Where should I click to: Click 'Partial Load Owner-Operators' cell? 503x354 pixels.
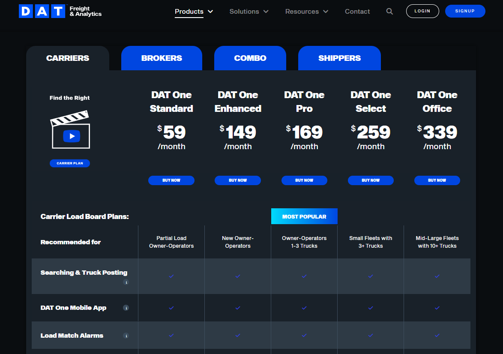pos(171,242)
